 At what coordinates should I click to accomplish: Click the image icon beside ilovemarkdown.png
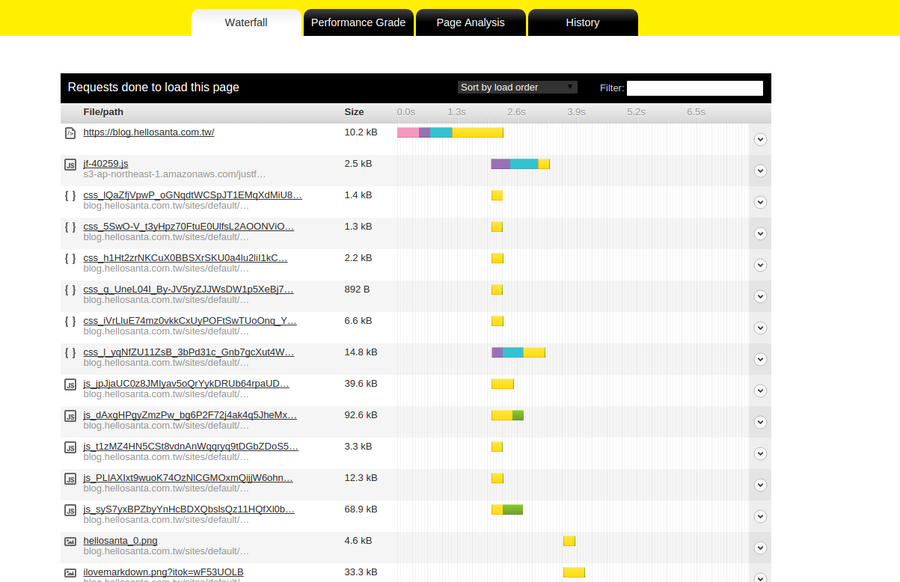pos(70,572)
